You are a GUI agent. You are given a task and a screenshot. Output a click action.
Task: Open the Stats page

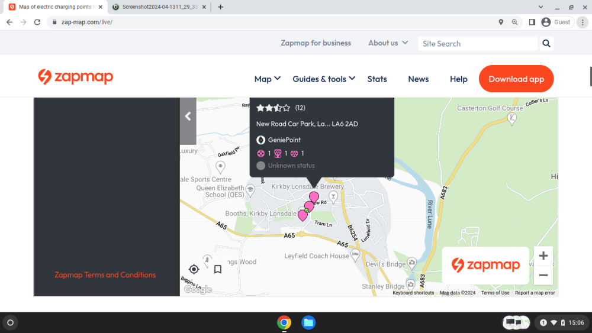tap(377, 79)
